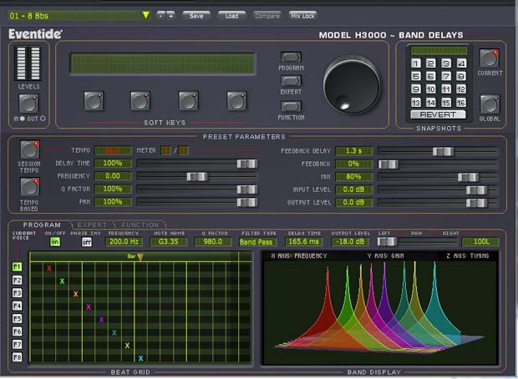Click the FUNCTION mode button near the knob

pyautogui.click(x=291, y=106)
